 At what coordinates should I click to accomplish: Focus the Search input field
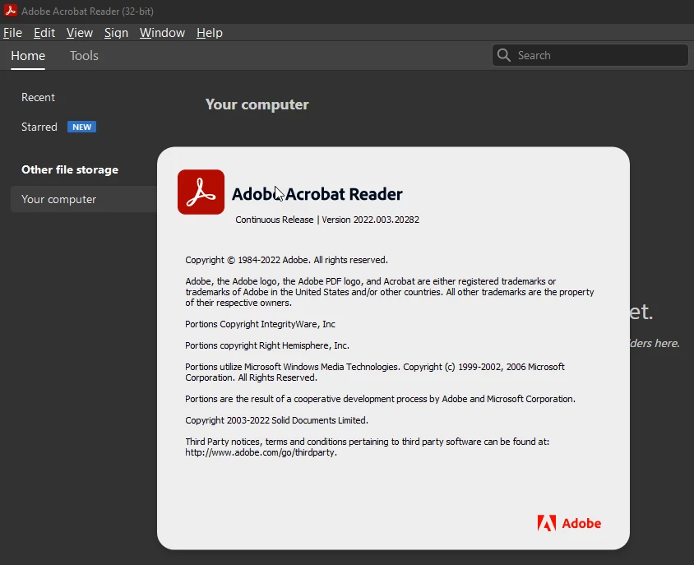[590, 55]
